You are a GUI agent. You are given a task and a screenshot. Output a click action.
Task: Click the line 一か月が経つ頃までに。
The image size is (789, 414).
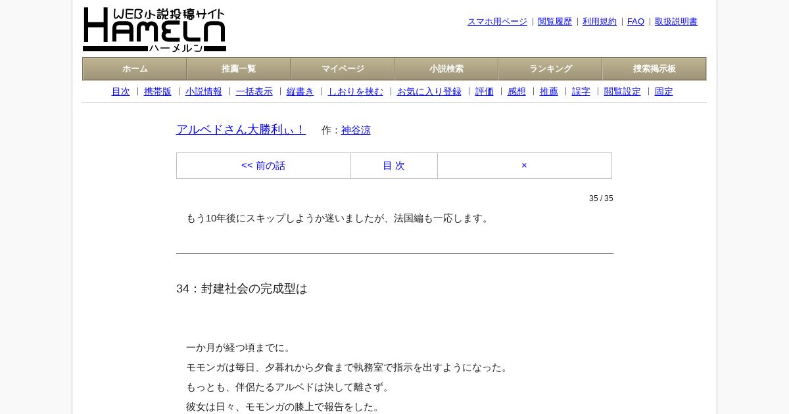click(240, 348)
